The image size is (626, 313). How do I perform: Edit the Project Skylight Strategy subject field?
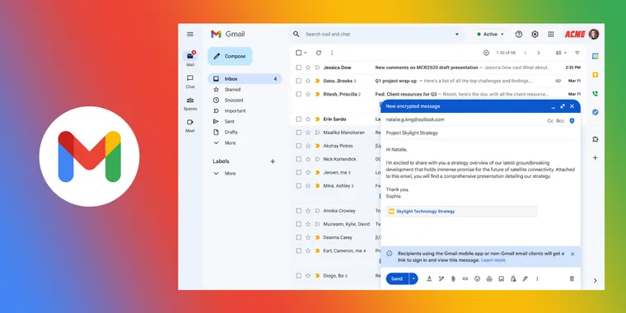(479, 133)
